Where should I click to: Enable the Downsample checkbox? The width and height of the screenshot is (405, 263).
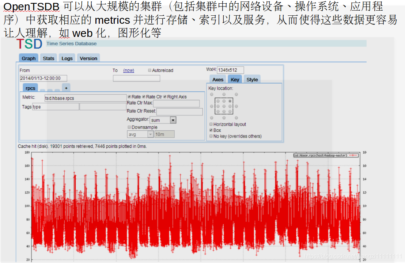click(x=129, y=127)
